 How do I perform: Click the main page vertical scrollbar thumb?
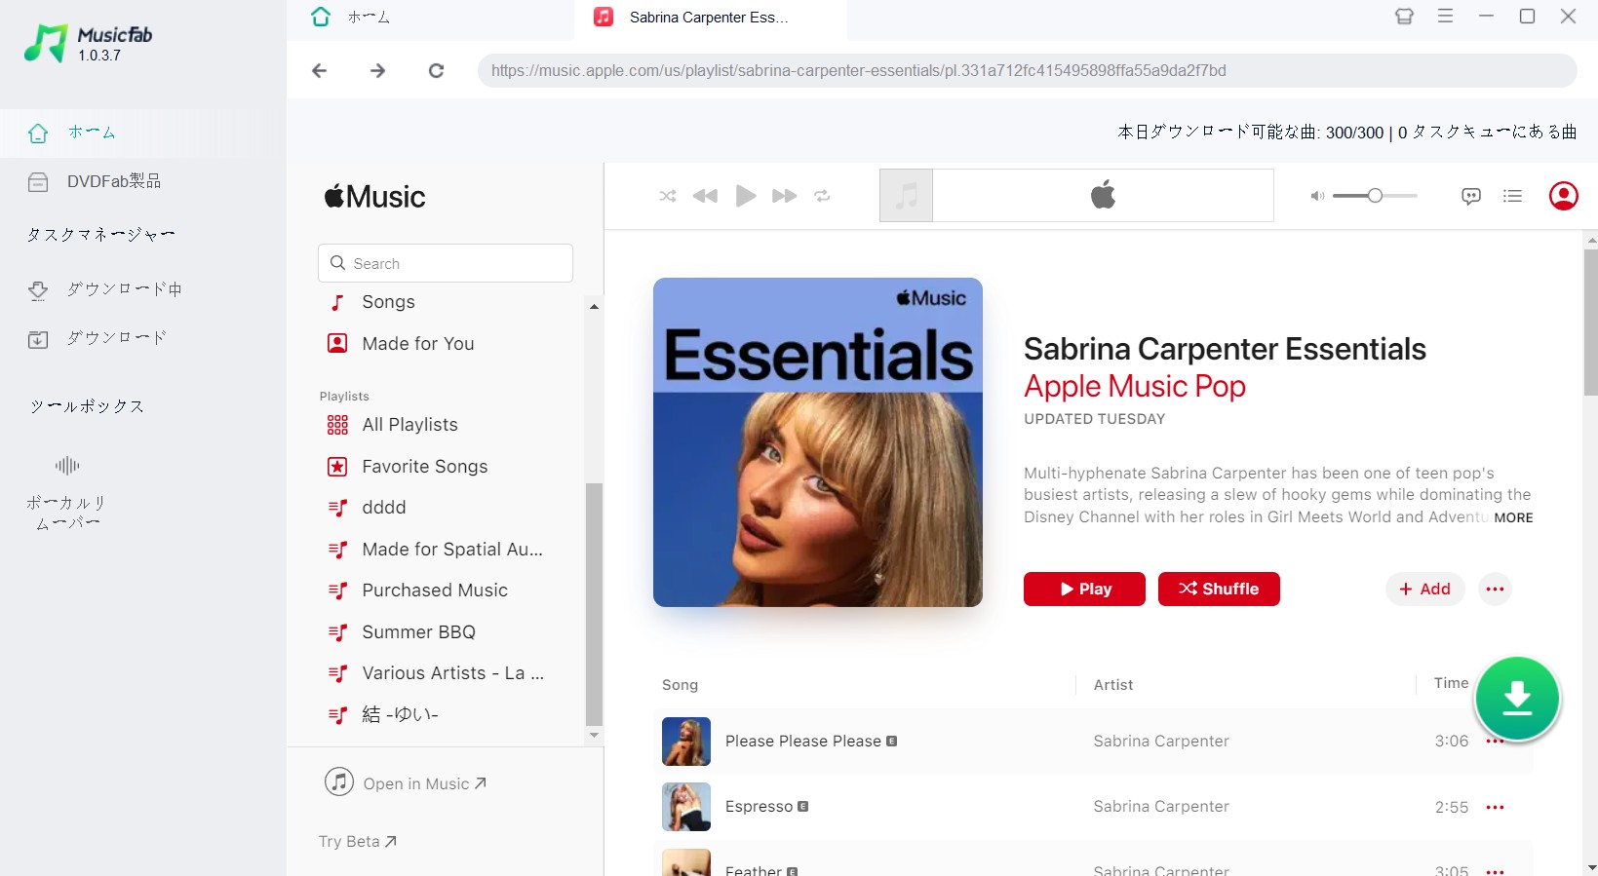(1591, 322)
